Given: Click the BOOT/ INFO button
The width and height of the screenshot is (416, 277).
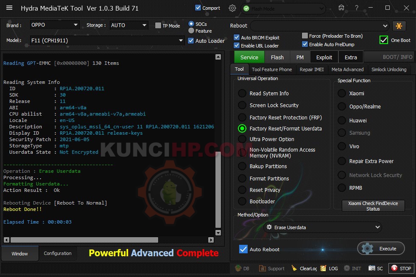Looking at the screenshot, I should [389, 57].
